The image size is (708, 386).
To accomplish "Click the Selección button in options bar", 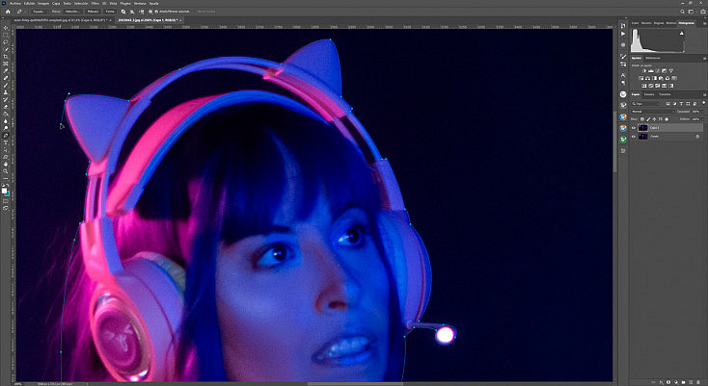I will tap(72, 12).
